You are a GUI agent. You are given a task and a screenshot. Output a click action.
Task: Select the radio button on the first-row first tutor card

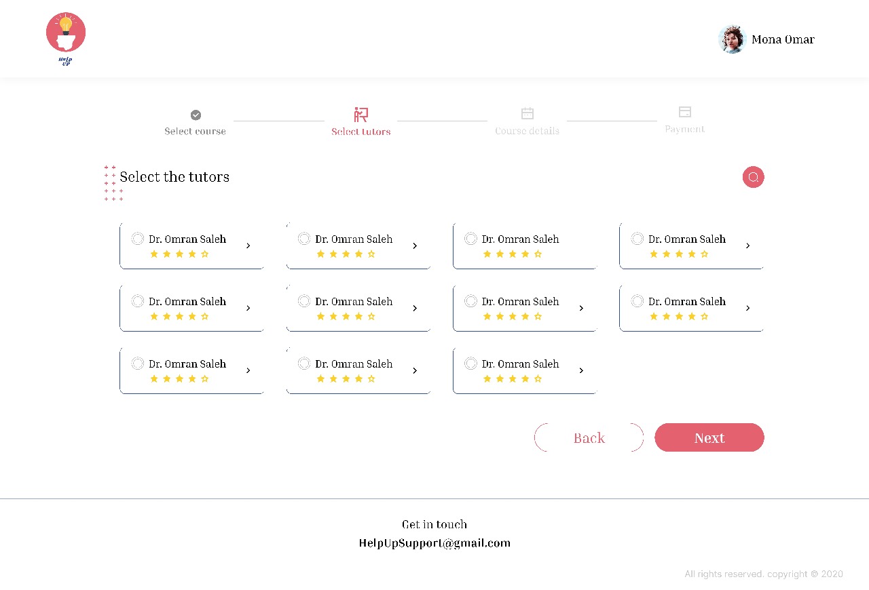[x=137, y=239]
